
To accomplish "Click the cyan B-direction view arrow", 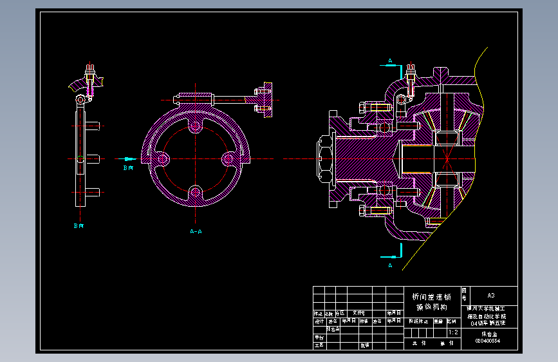I will pyautogui.click(x=127, y=159).
